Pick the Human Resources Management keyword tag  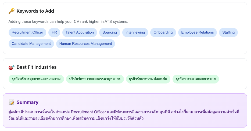pos(85,44)
